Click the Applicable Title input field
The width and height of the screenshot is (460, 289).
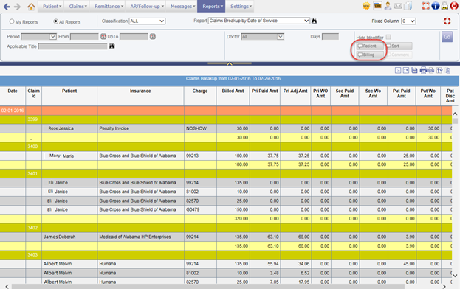tap(73, 46)
